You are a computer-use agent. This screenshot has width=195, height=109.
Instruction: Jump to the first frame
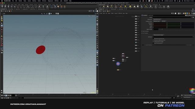click(x=2, y=95)
